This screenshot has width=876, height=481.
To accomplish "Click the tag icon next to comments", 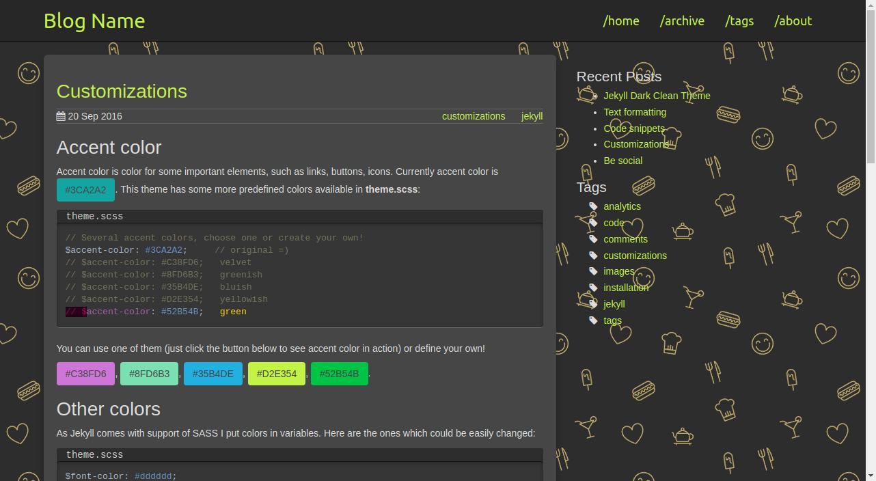I will coord(593,239).
